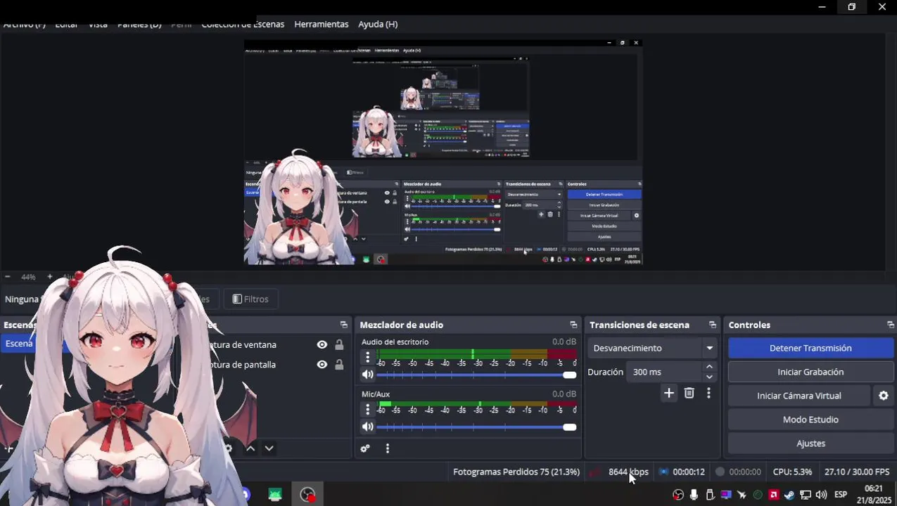Decrease Duración with the down arrow

tap(709, 377)
